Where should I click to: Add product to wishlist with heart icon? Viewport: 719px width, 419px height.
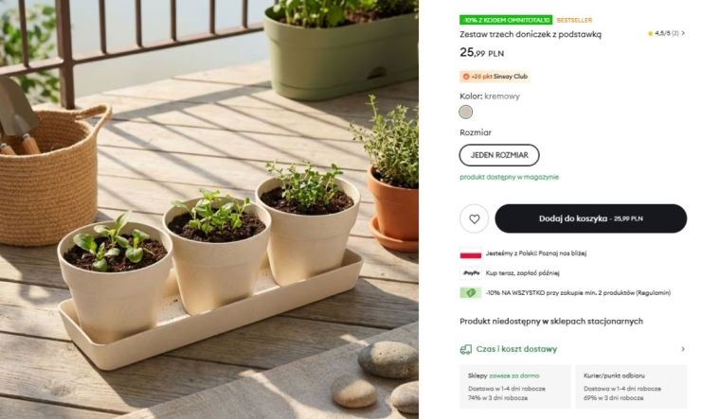point(474,218)
